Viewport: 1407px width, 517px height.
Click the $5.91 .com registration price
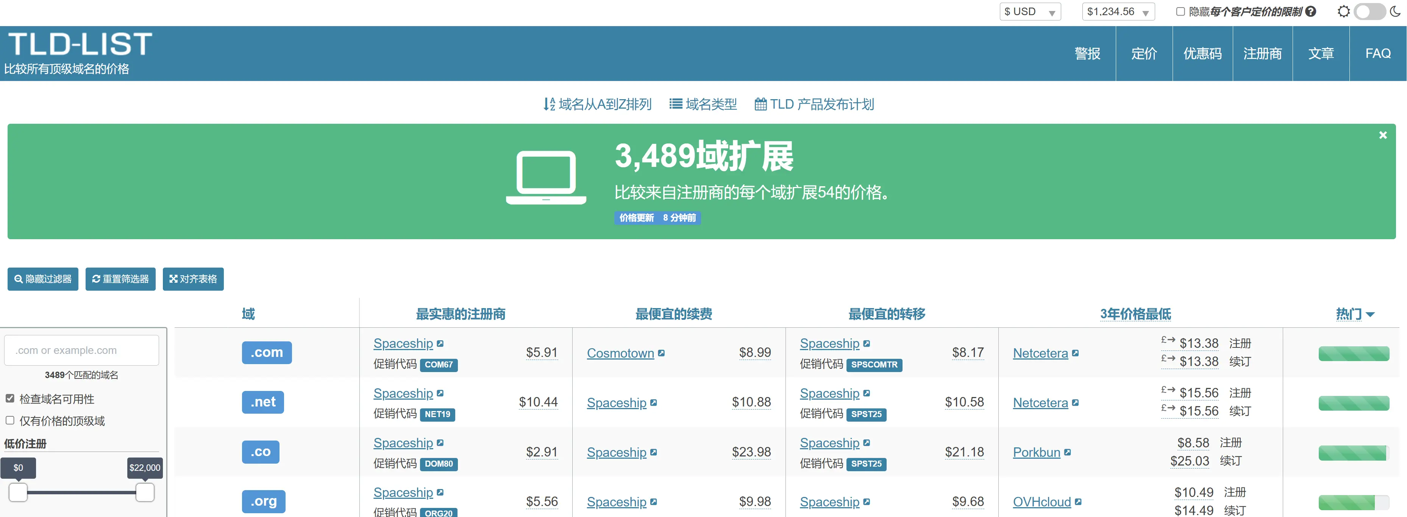541,353
